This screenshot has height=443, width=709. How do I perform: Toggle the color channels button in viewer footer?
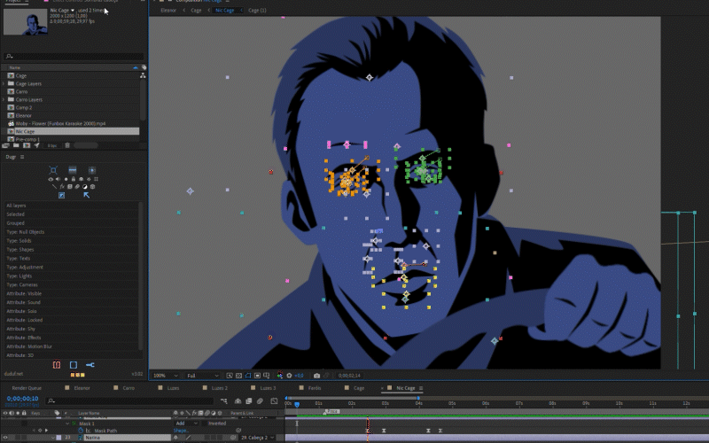pos(280,376)
